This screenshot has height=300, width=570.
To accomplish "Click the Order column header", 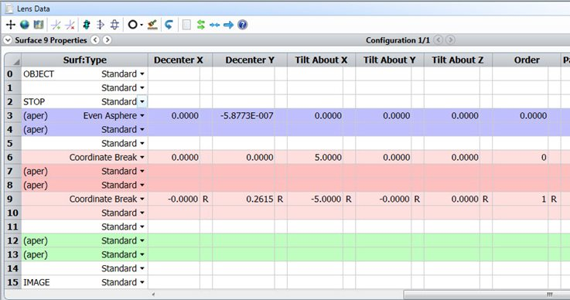I will click(527, 60).
